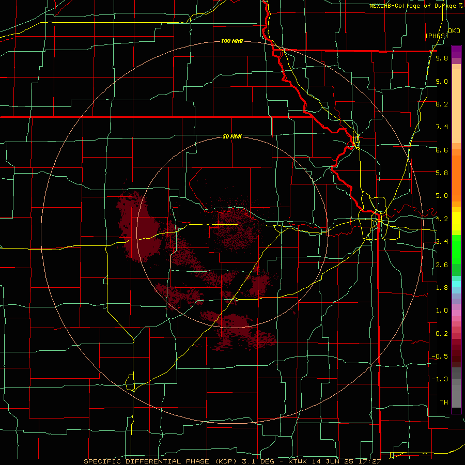Click the [PHAS] label above the color scale

437,36
